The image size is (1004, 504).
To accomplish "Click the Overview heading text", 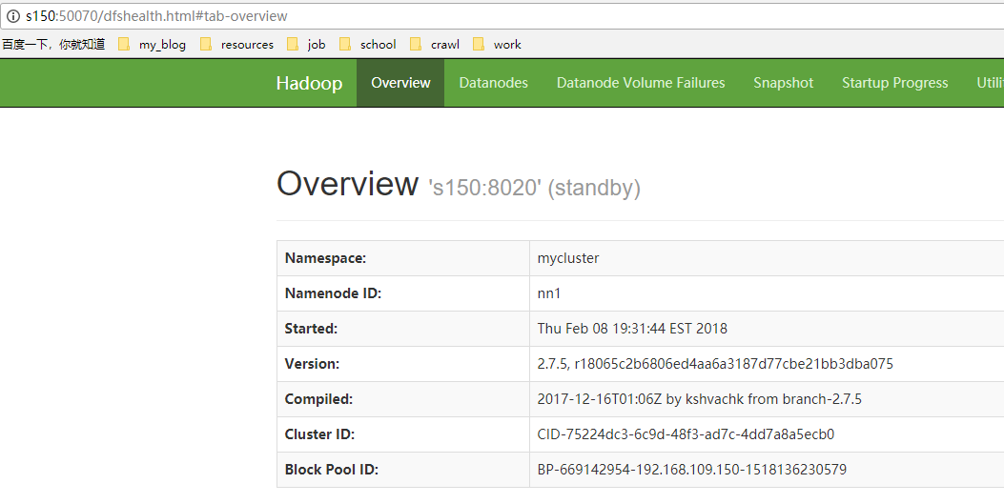I will coord(347,184).
